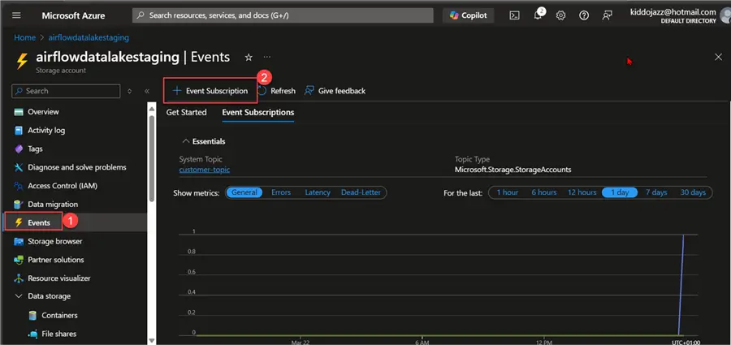Open the Help question mark icon
Viewport: 731px width, 345px height.
(584, 15)
